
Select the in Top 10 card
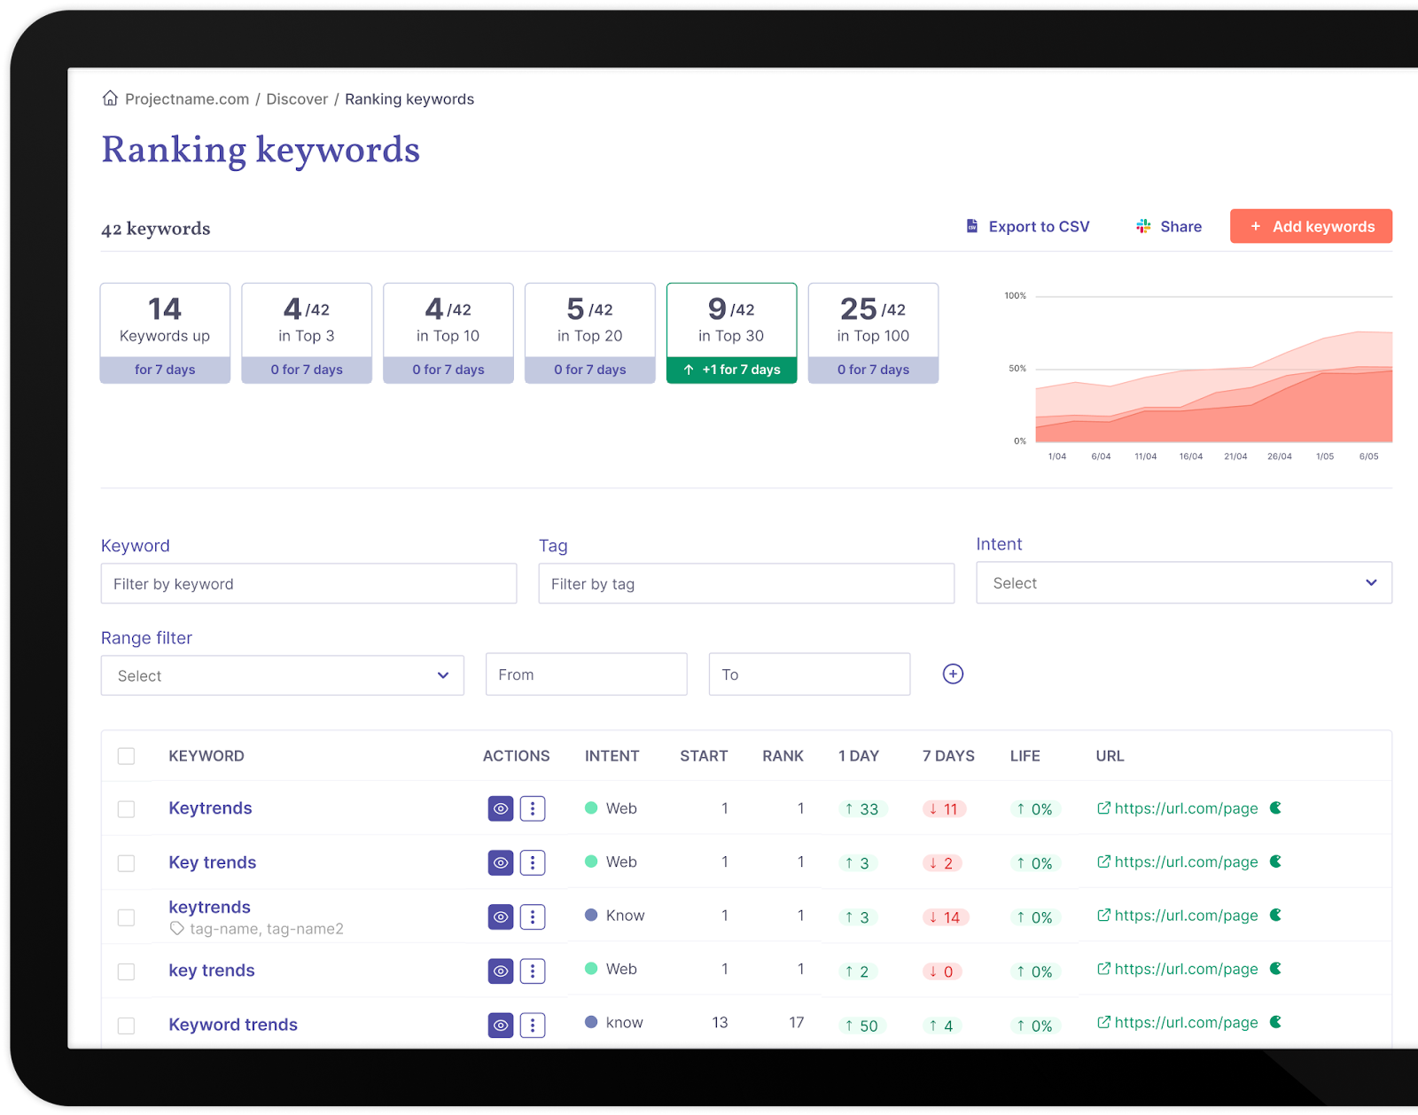(x=448, y=333)
